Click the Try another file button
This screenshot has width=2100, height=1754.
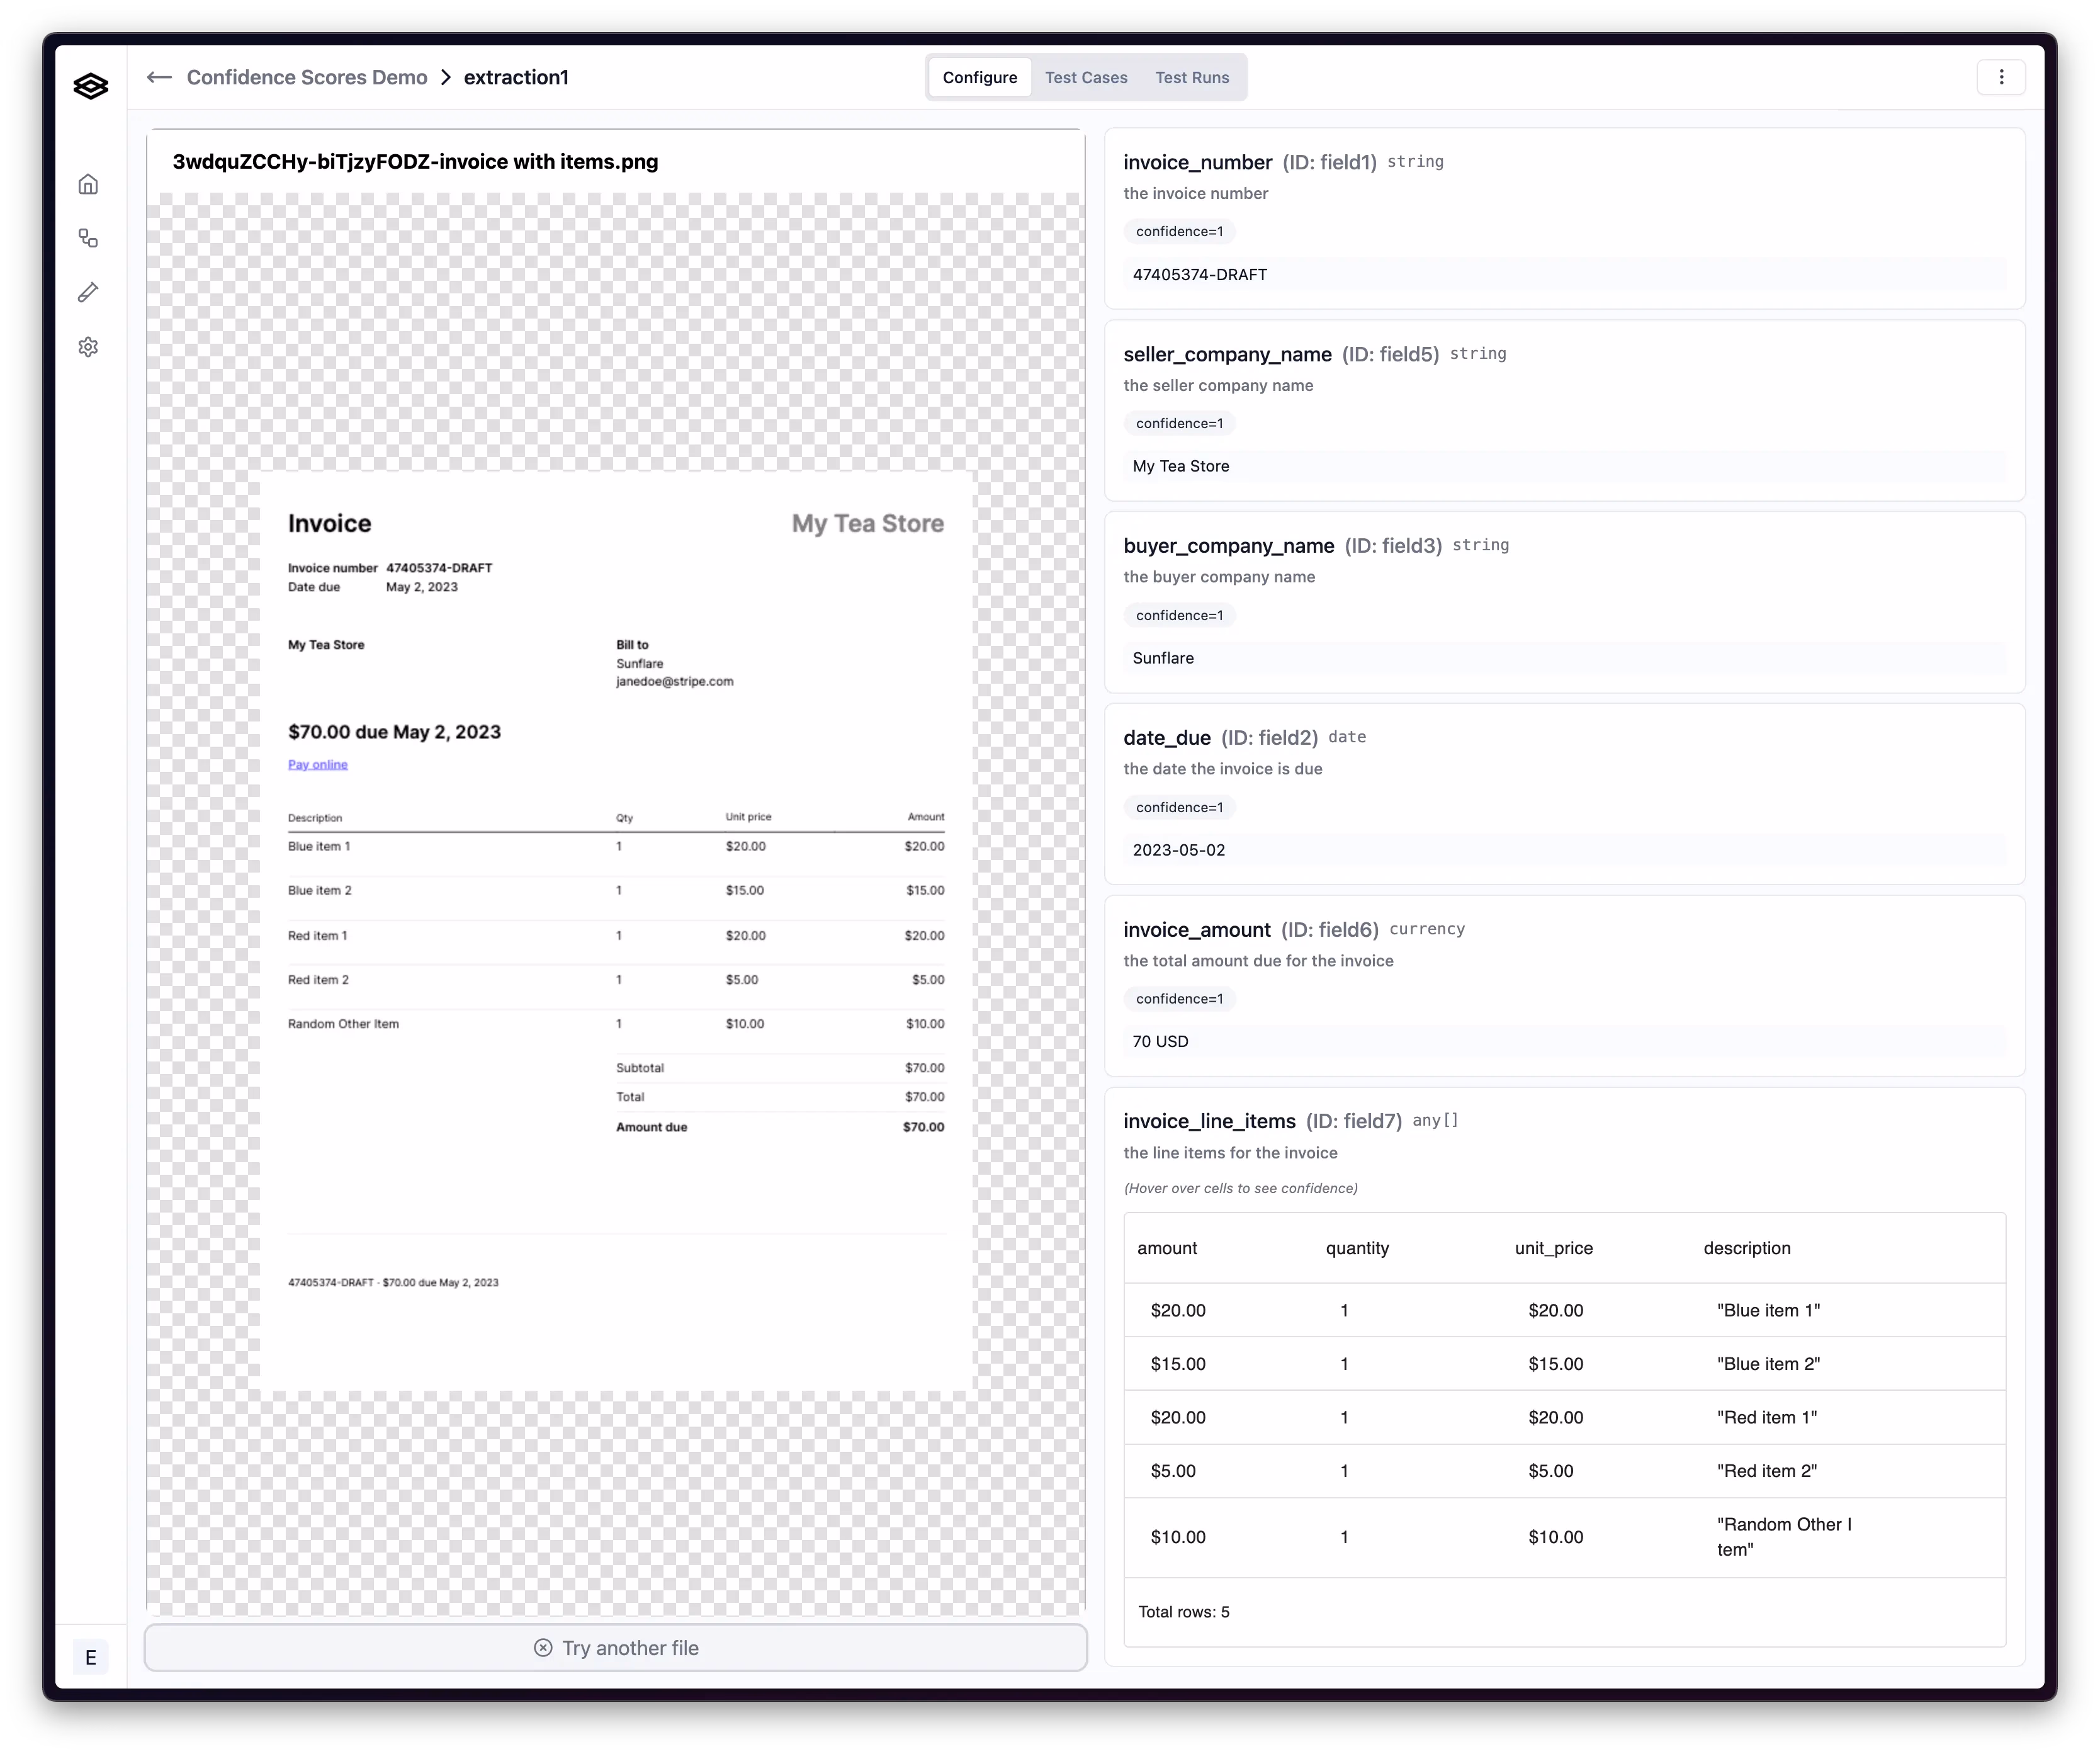click(x=616, y=1647)
